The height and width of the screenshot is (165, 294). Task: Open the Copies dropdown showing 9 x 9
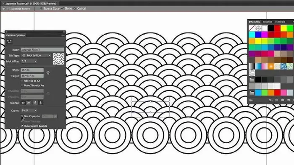pyautogui.click(x=29, y=111)
